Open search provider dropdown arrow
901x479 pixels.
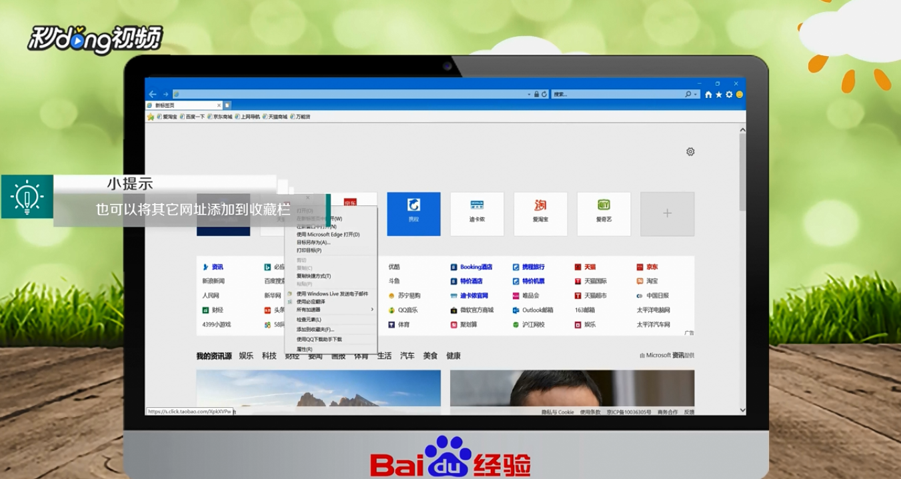click(x=696, y=95)
